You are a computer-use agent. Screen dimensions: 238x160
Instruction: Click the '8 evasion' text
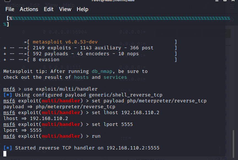[x=46, y=60]
